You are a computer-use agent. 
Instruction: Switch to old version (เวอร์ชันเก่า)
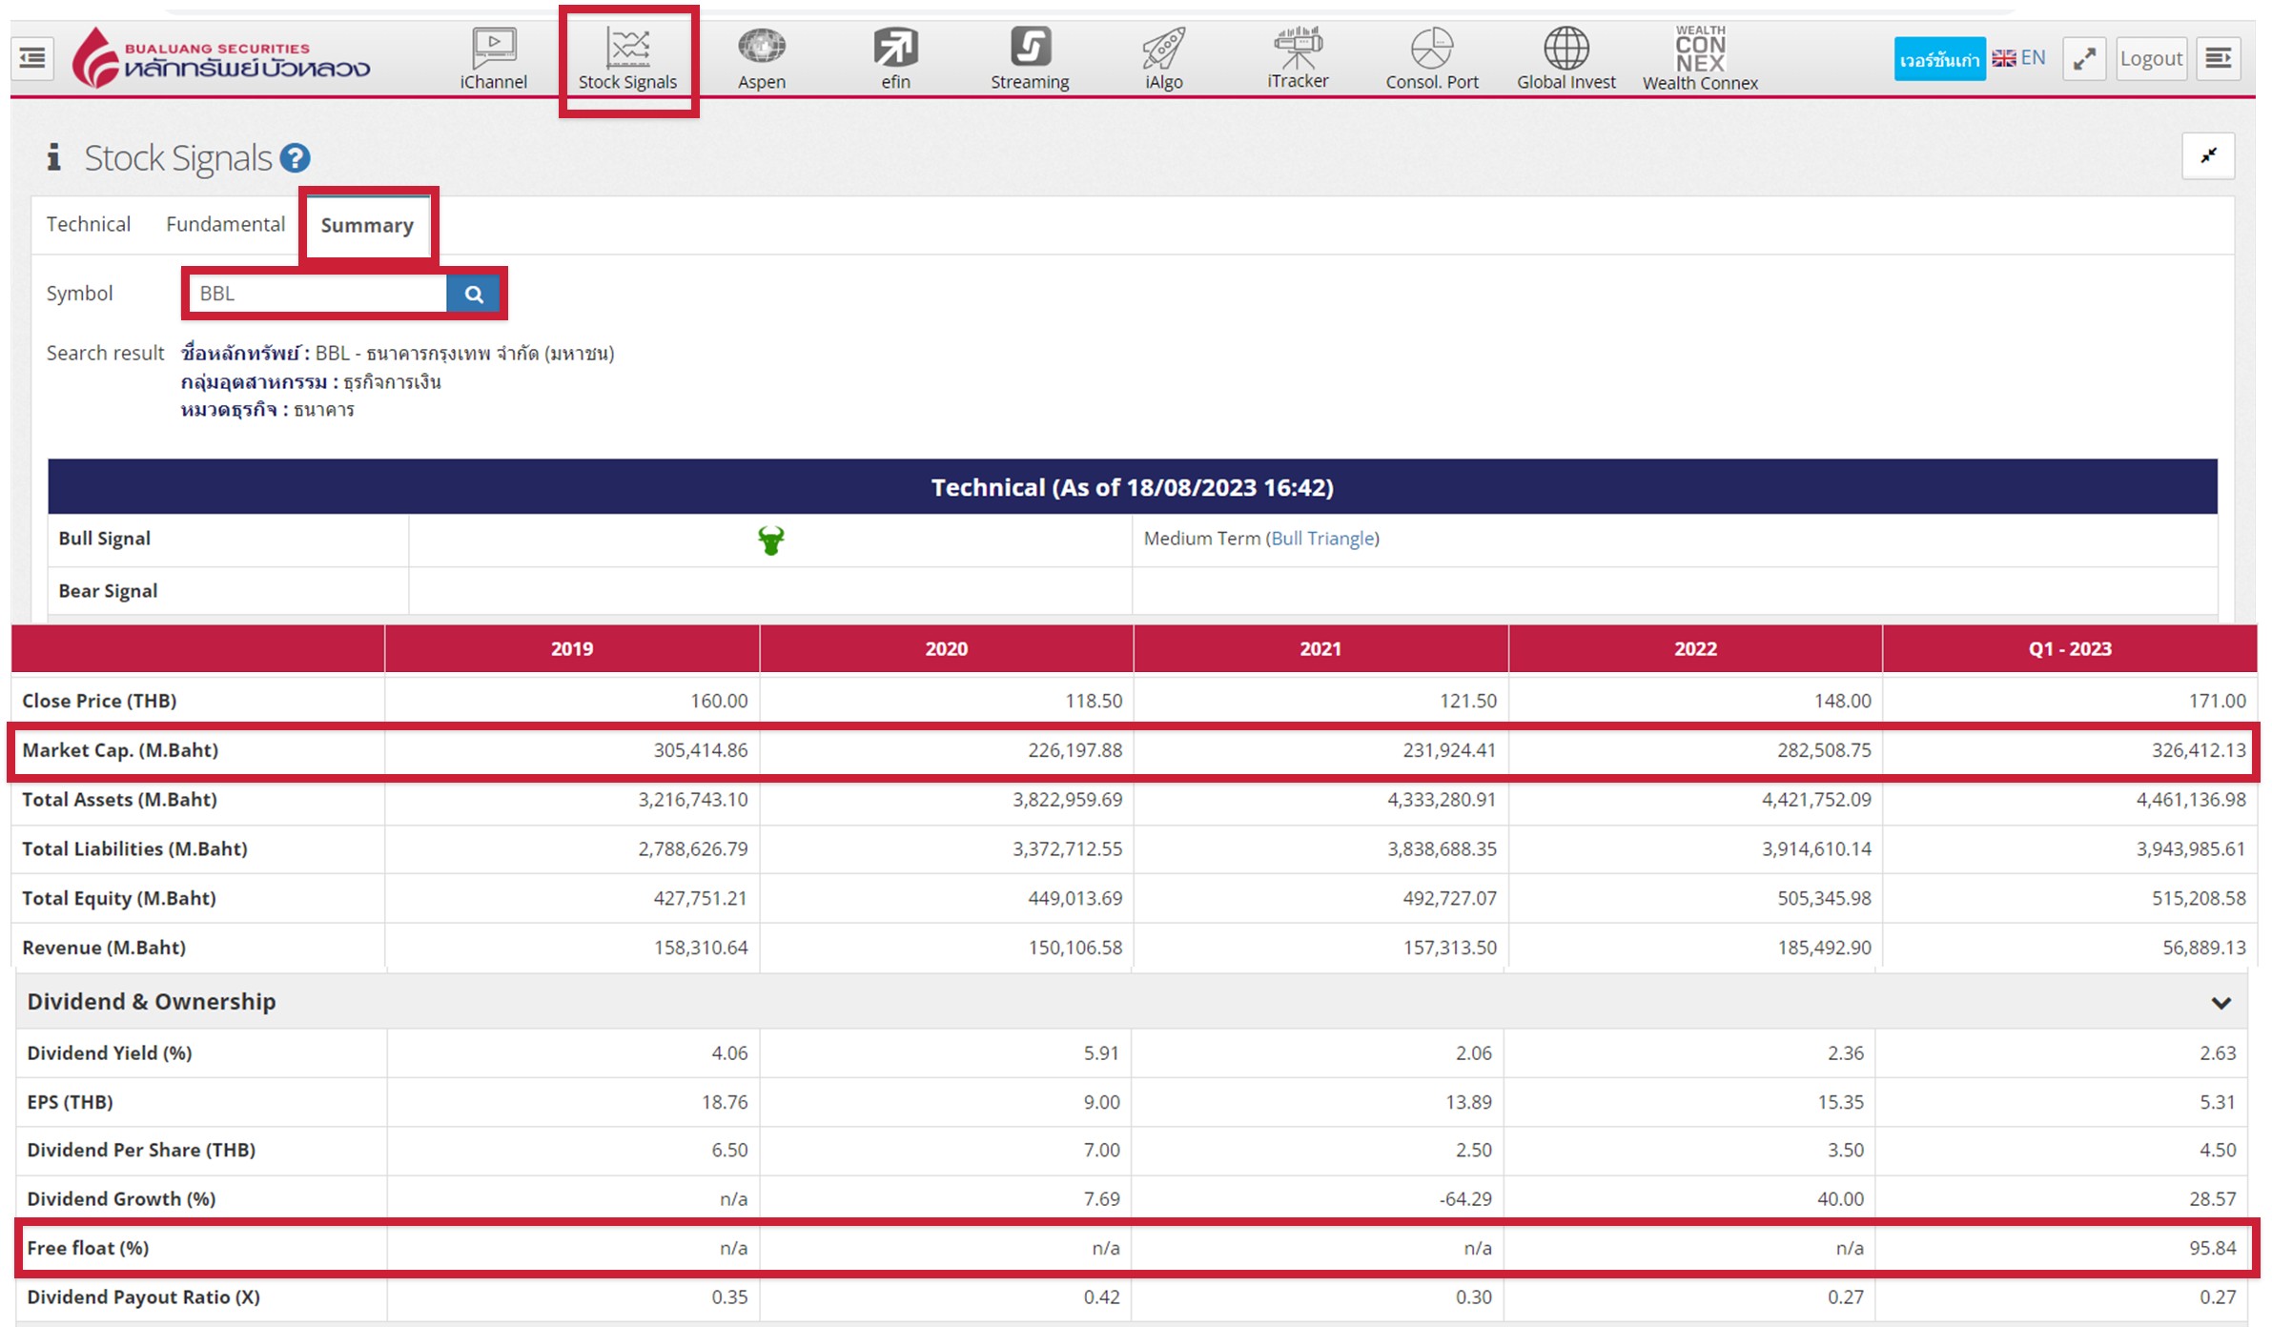point(1939,59)
